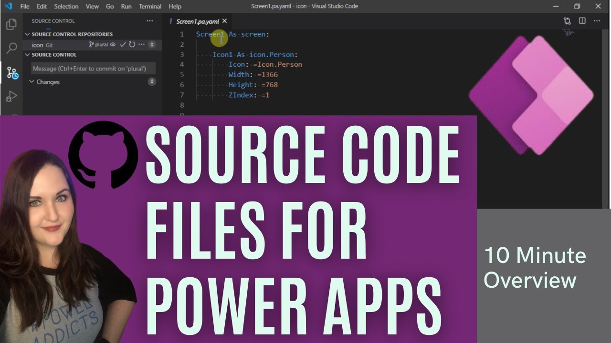Screen dimensions: 611x343
Task: Open the Search view in activity bar
Action: [11, 48]
